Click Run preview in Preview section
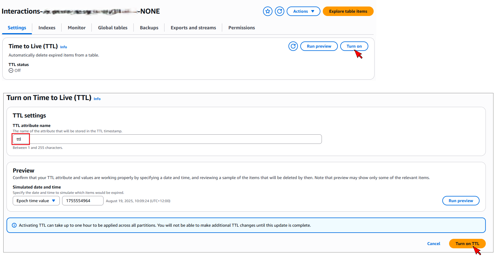This screenshot has height=256, width=497. click(461, 201)
